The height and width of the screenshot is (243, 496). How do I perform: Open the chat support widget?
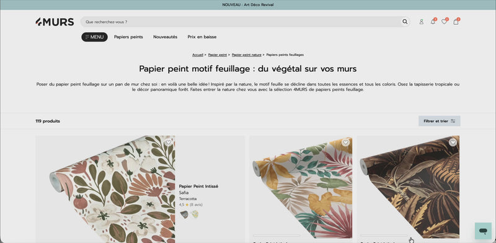(483, 231)
